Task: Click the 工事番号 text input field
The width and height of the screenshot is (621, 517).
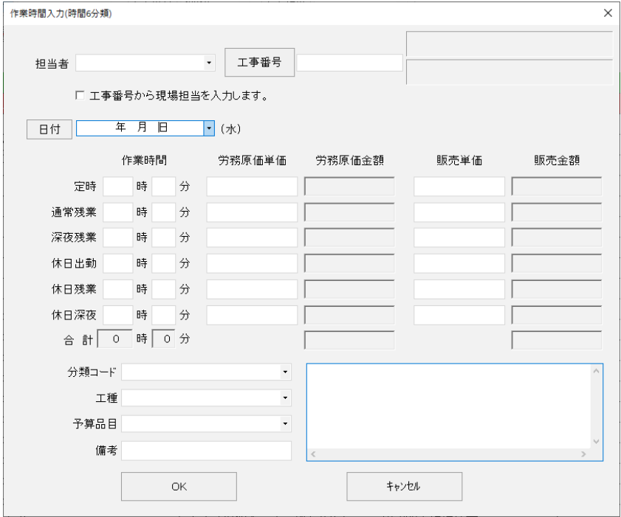Action: [349, 63]
